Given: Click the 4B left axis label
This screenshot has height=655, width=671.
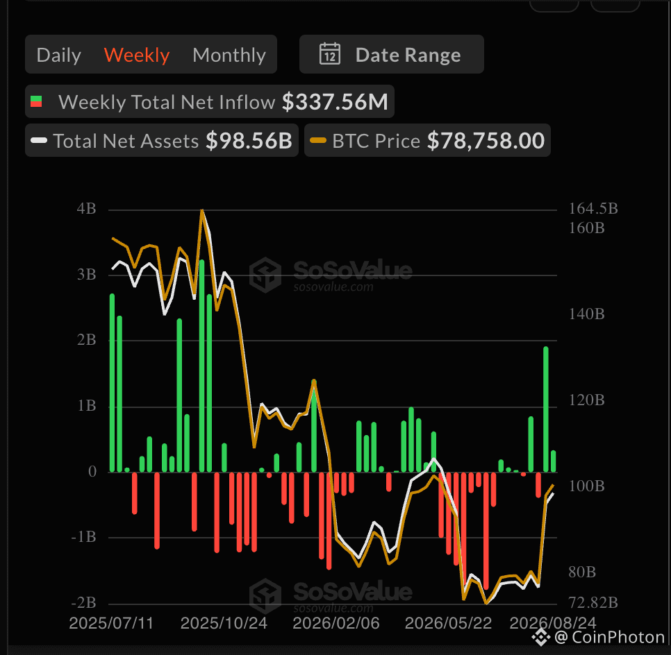Looking at the screenshot, I should [86, 209].
